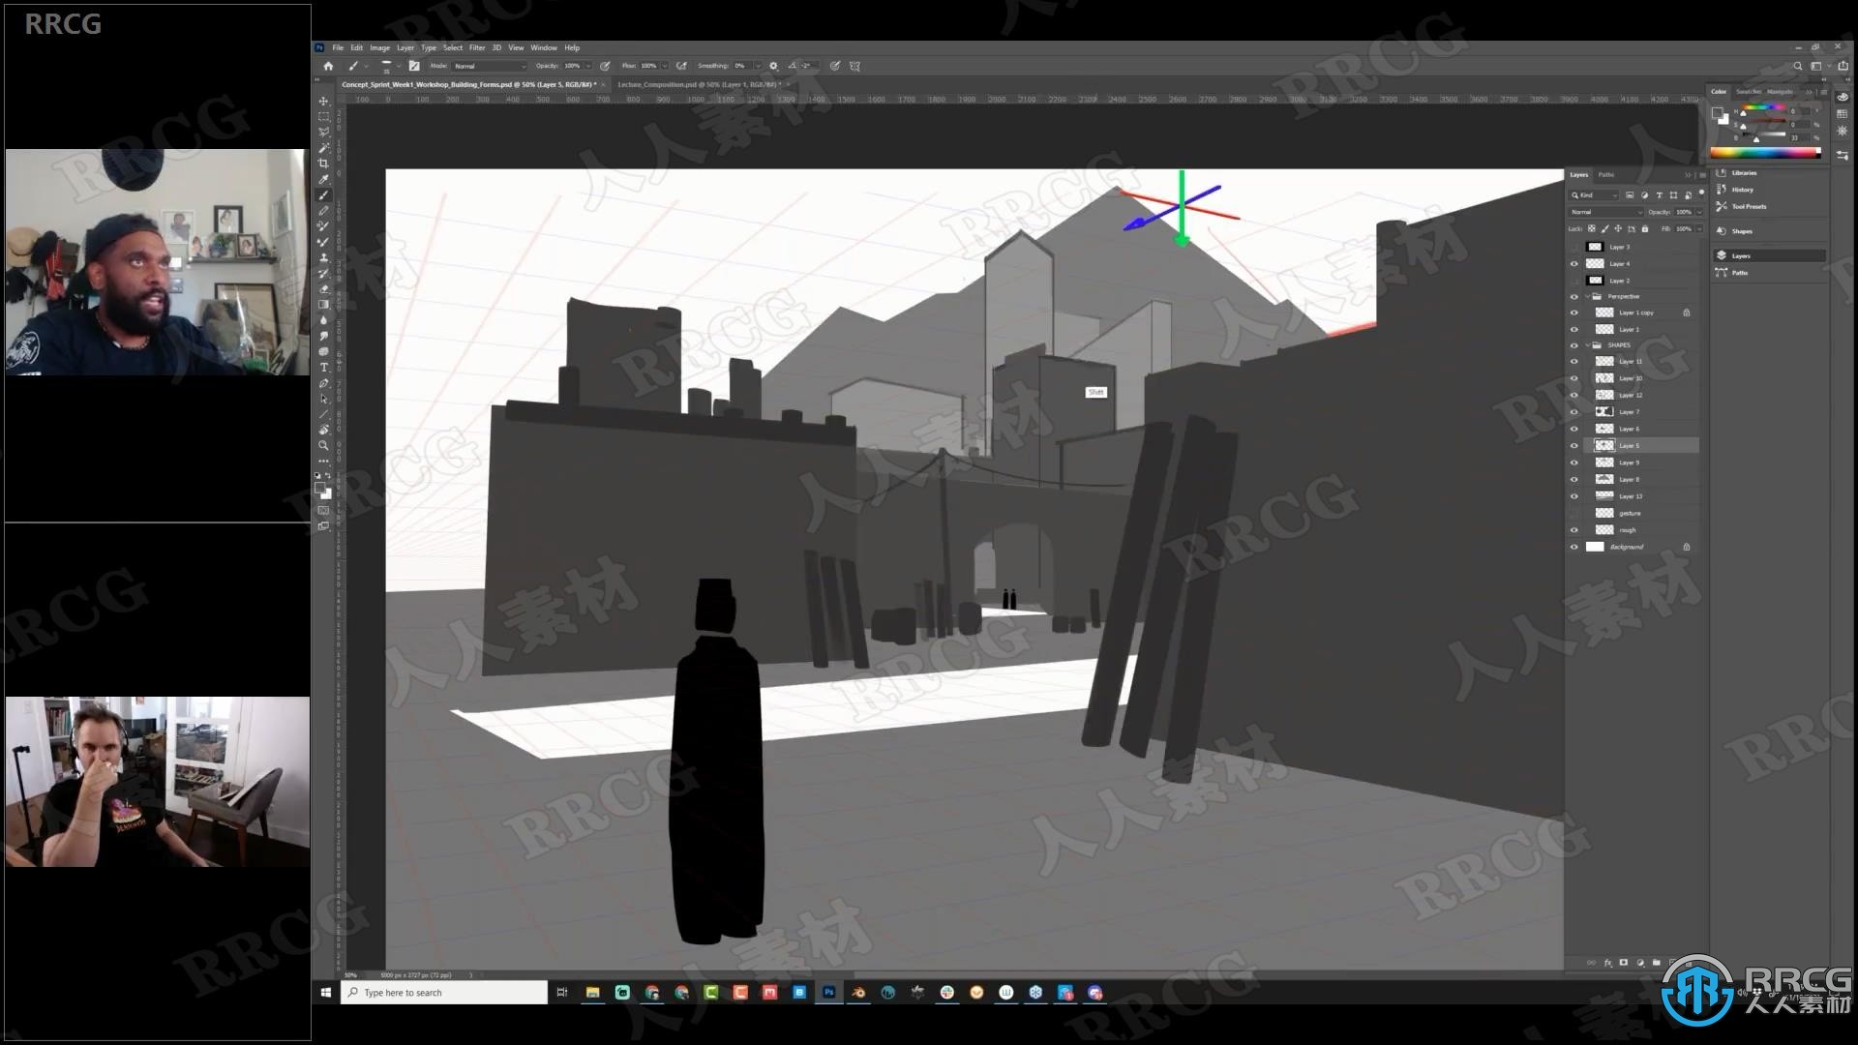Select the Eraser tool
1858x1045 pixels.
pos(323,288)
